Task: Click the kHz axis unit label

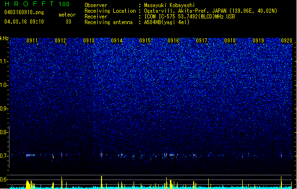Action: click(4, 38)
